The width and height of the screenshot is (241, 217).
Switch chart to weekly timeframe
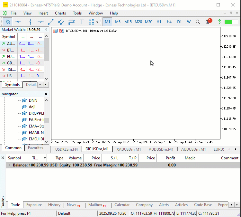coord(189,22)
